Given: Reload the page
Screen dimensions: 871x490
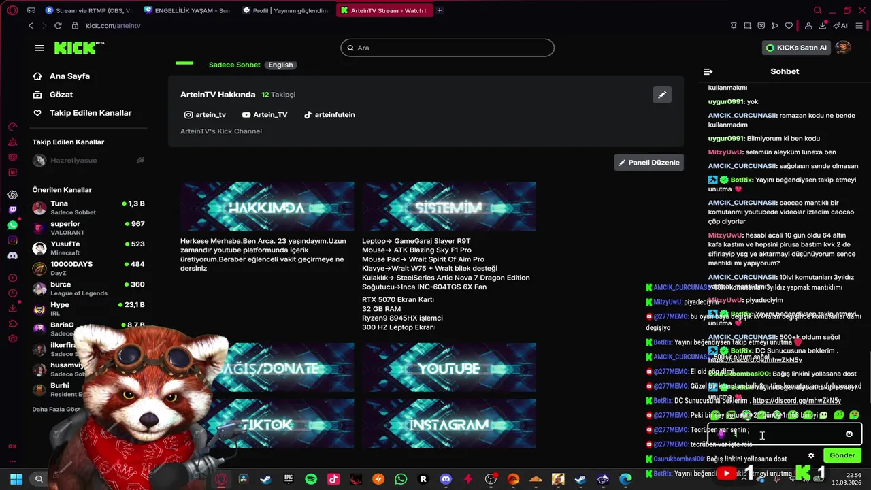Looking at the screenshot, I should click(x=58, y=26).
